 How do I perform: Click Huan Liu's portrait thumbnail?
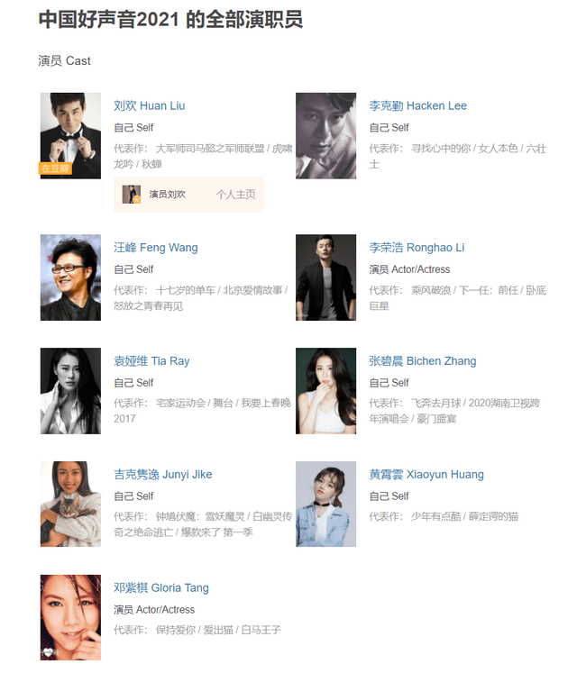point(70,136)
